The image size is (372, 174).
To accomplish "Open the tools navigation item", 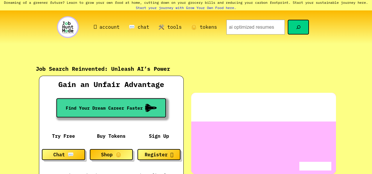I will coord(174,27).
